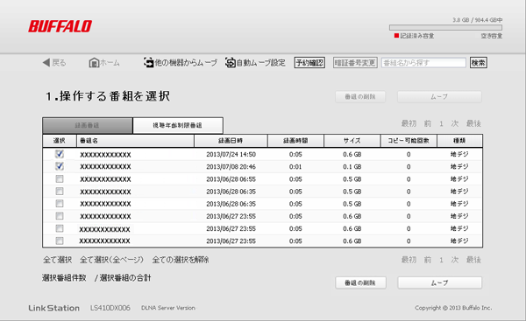
Task: Click the 全ての選択を解除 link
Action: click(181, 260)
